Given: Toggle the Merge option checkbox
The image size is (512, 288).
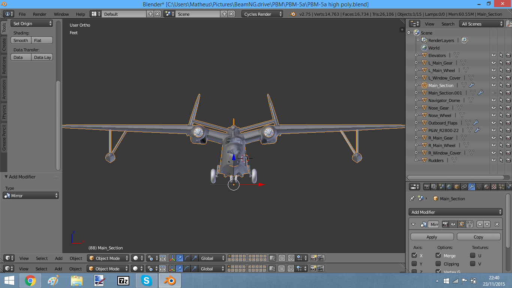Looking at the screenshot, I should click(438, 255).
